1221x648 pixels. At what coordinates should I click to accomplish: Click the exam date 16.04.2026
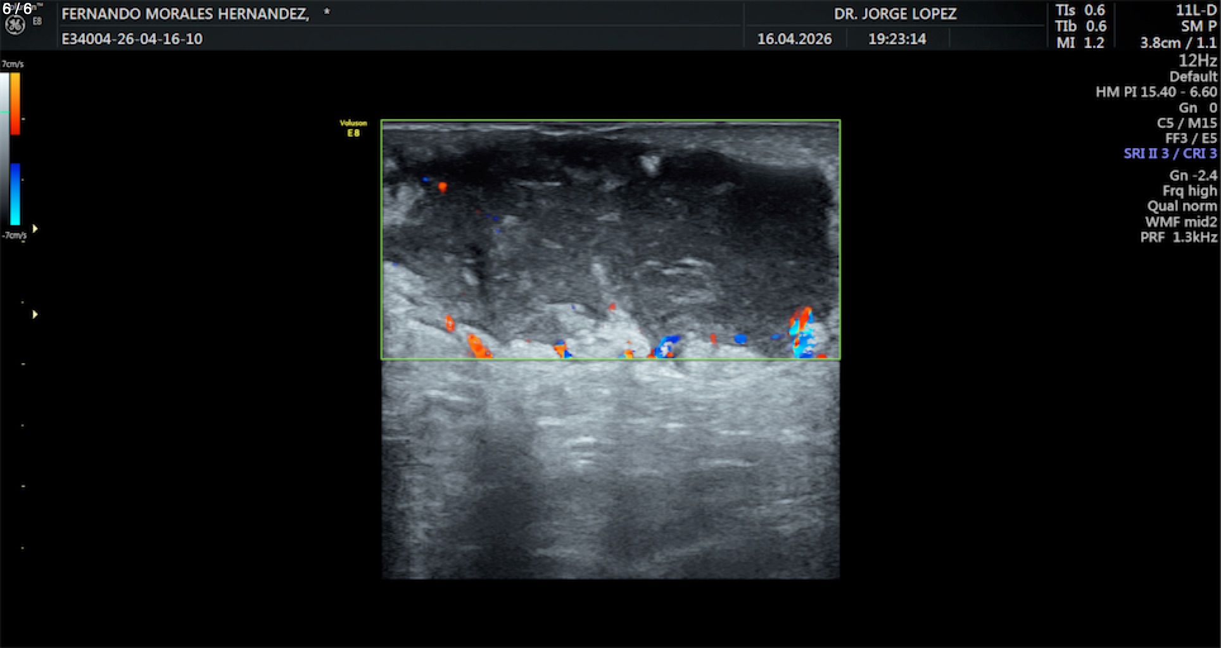[794, 39]
